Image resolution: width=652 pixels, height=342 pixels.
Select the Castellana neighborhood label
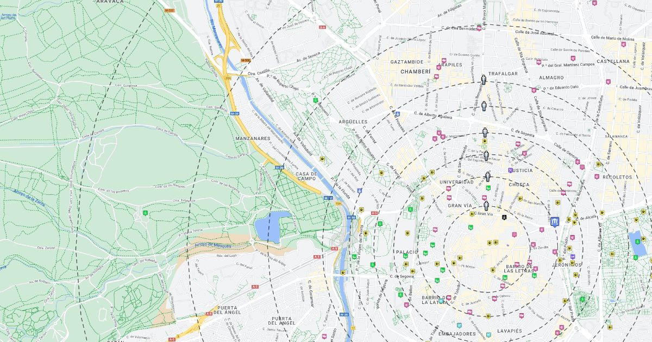pos(613,61)
